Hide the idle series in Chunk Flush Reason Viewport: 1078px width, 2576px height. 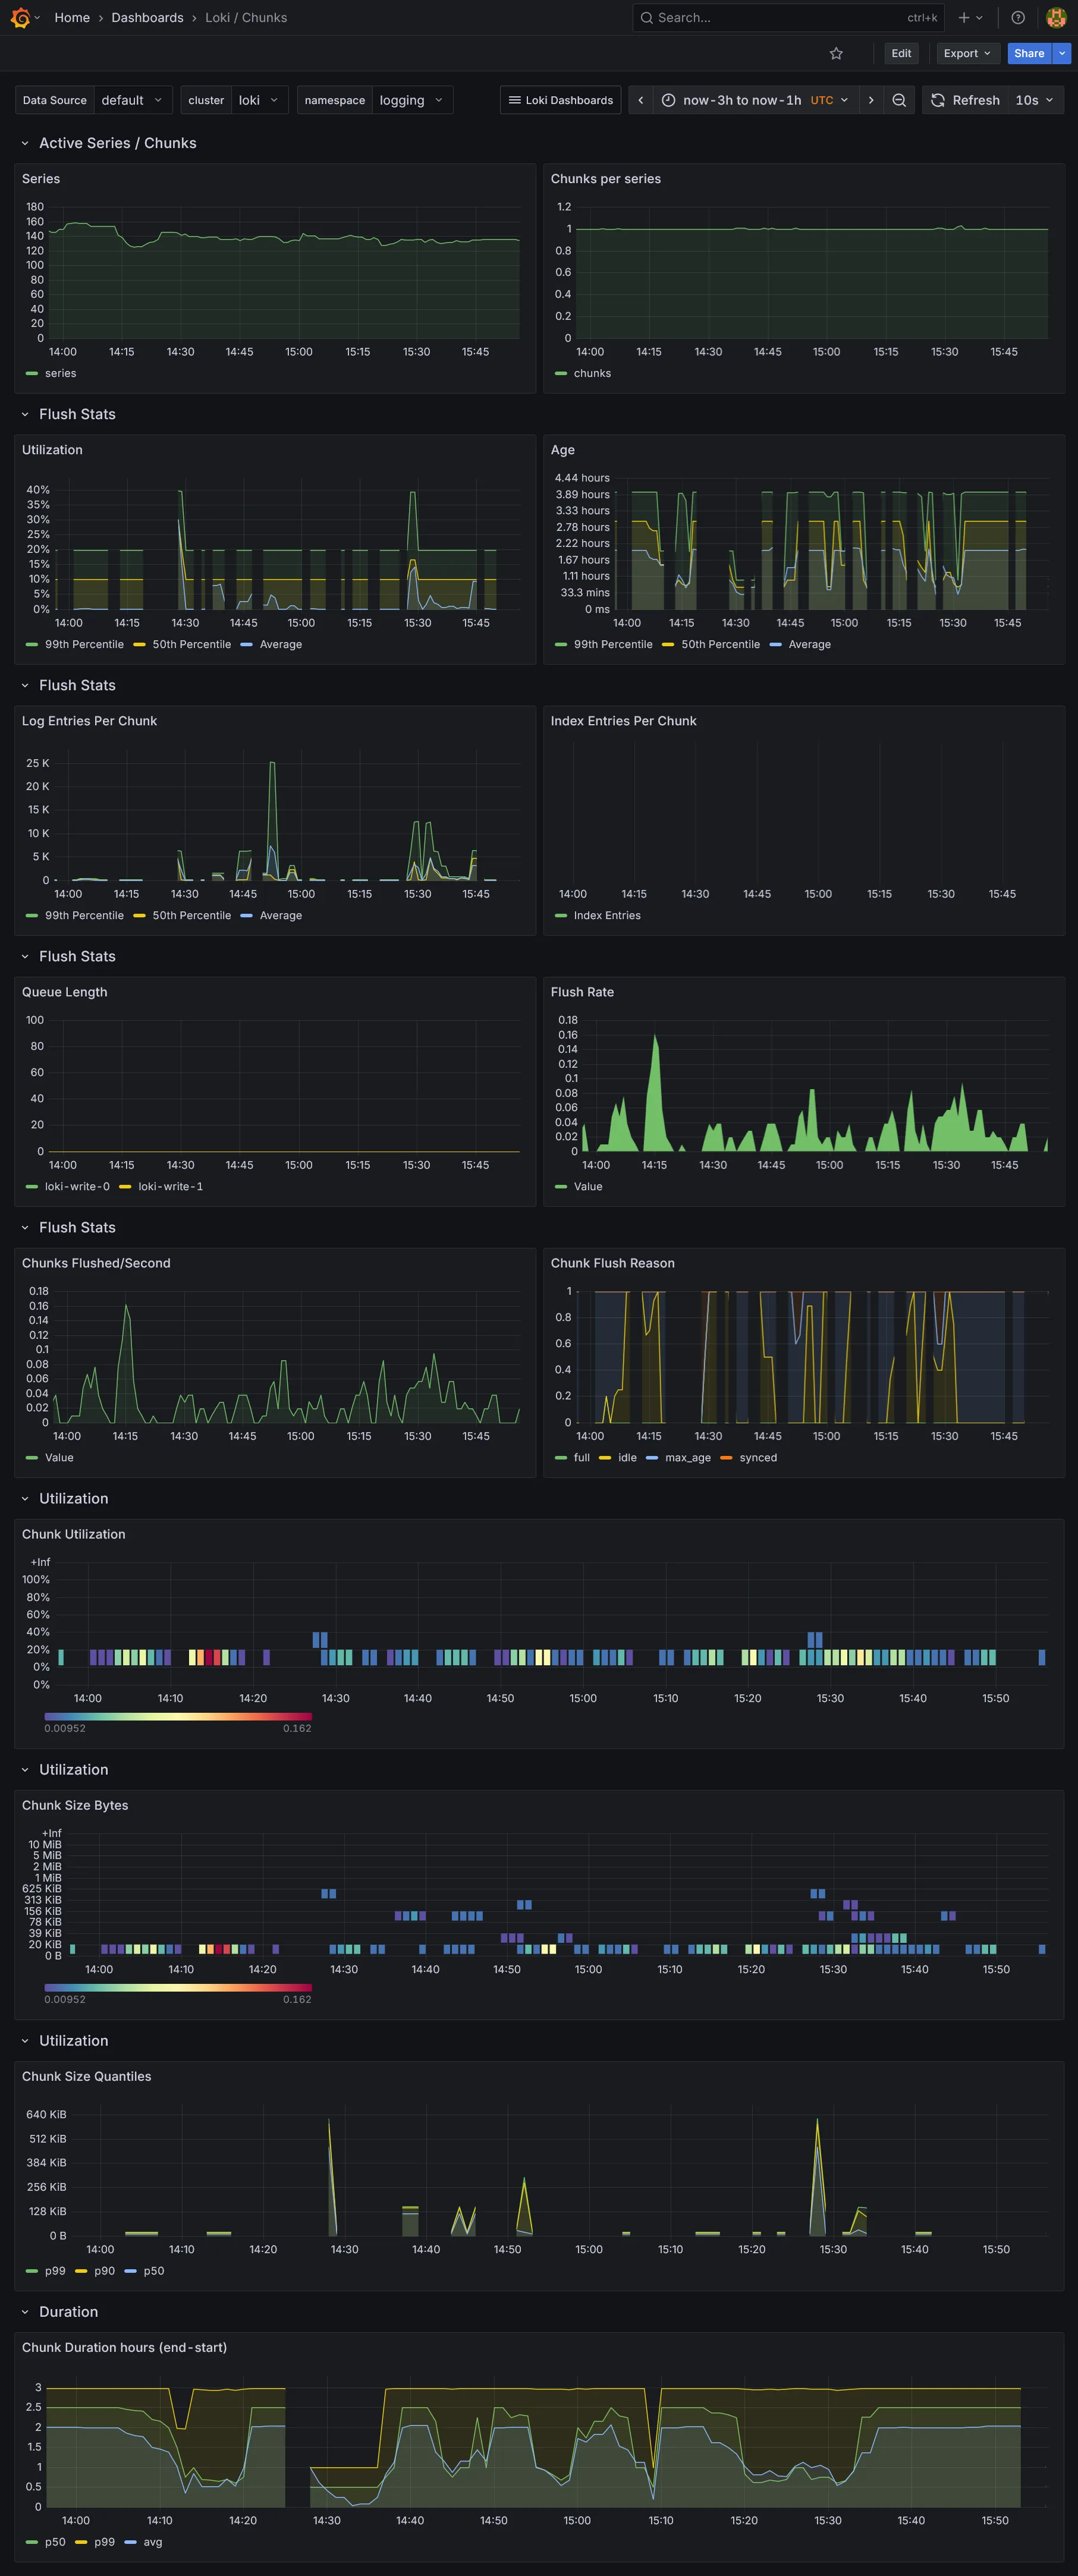coord(626,1458)
